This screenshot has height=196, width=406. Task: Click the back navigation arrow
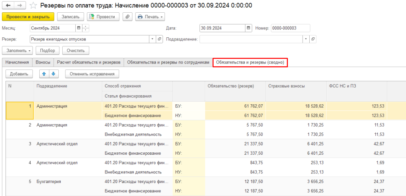click(x=8, y=6)
